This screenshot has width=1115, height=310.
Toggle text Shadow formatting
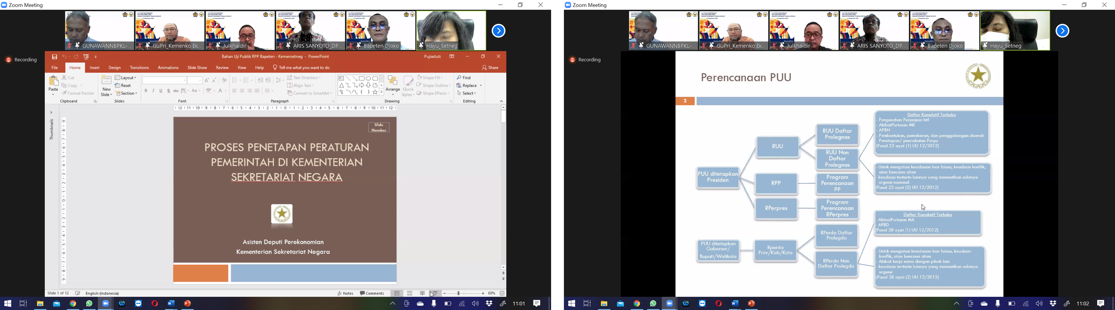(168, 91)
